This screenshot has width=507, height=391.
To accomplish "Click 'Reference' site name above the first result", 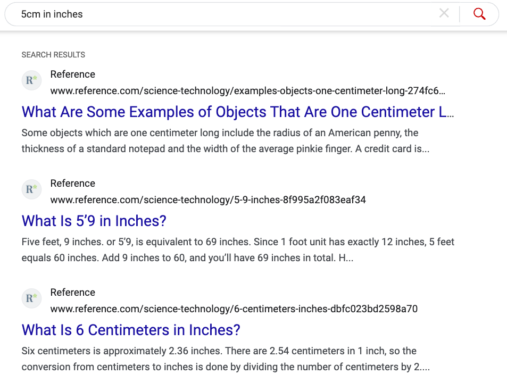I will coord(73,74).
